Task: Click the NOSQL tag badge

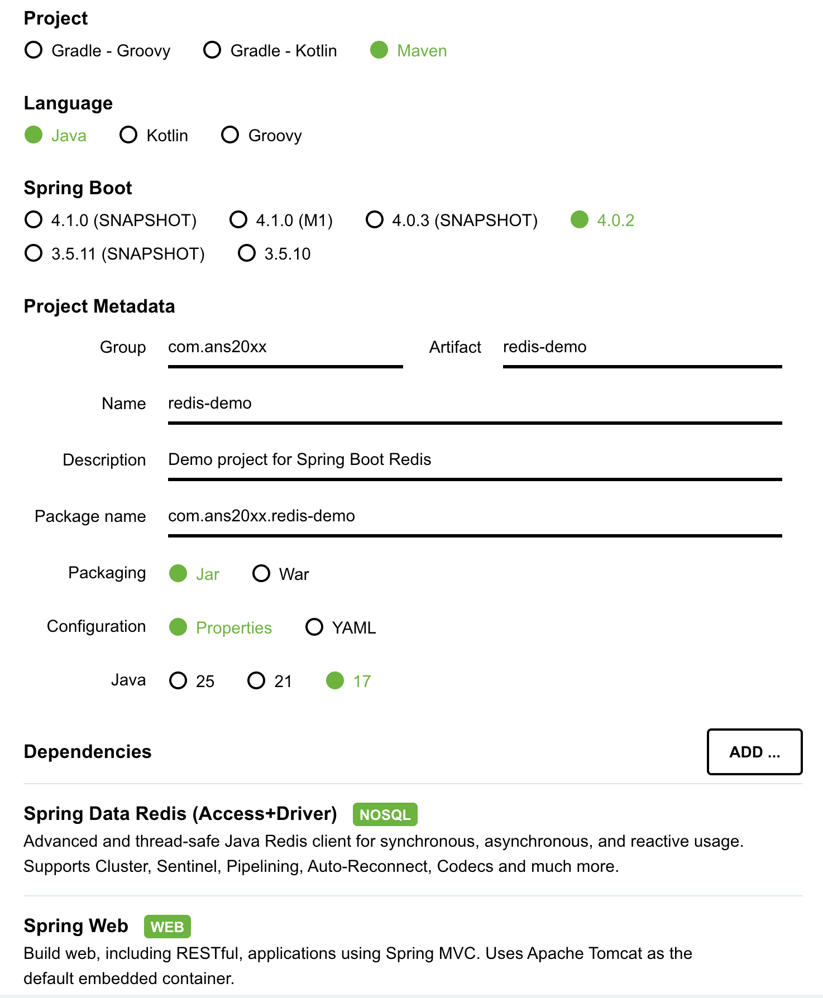Action: (x=385, y=814)
